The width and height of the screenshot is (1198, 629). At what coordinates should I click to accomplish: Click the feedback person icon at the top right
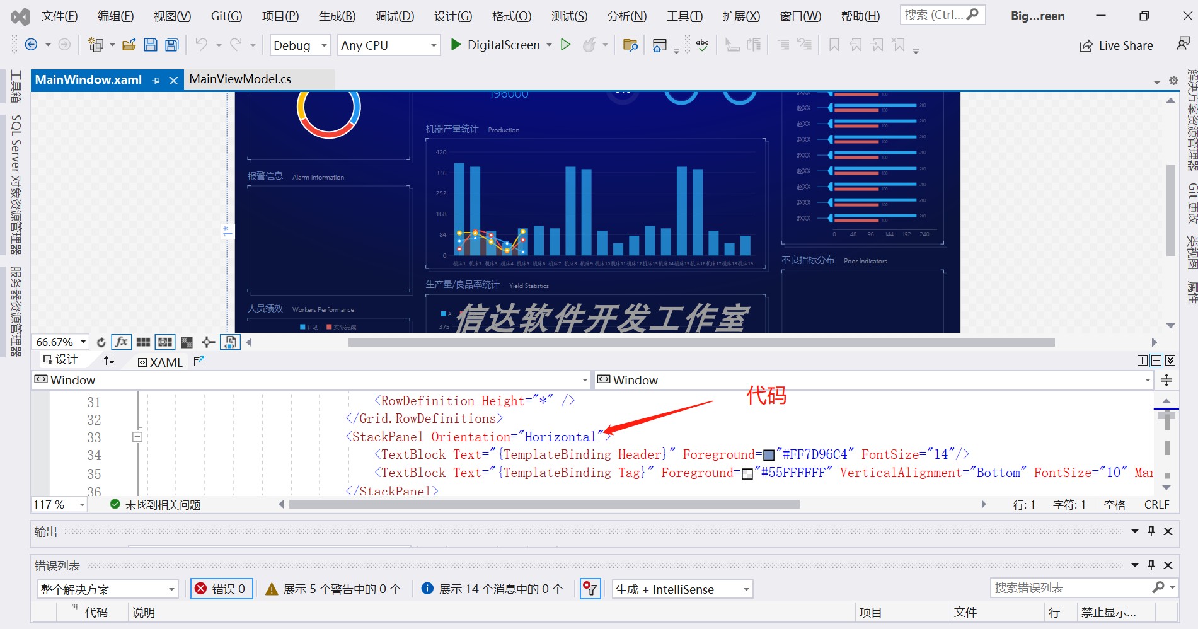pyautogui.click(x=1183, y=43)
